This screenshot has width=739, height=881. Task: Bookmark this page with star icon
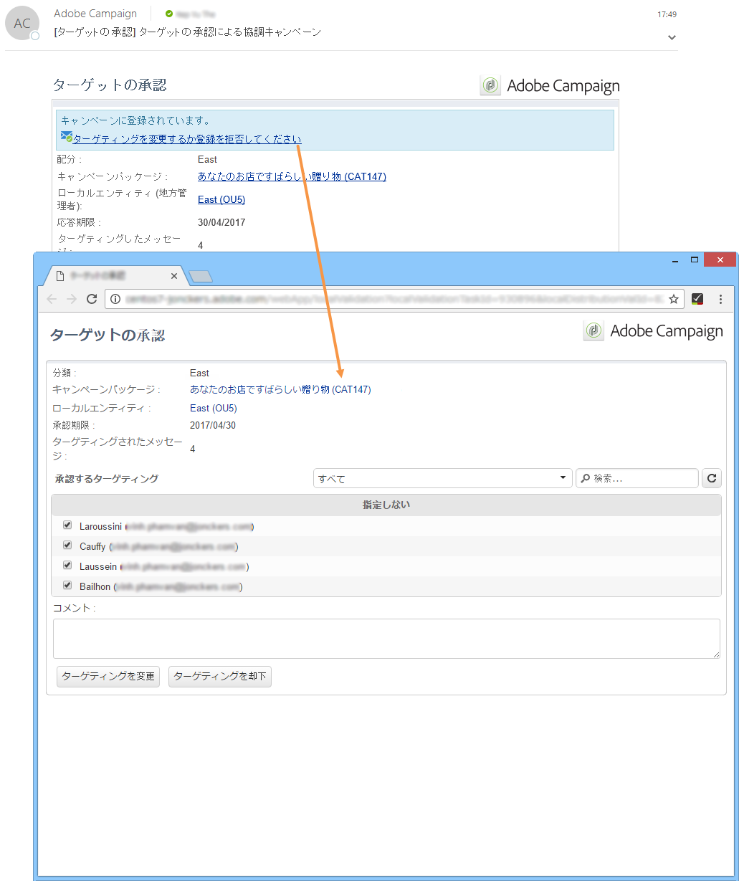(x=674, y=299)
